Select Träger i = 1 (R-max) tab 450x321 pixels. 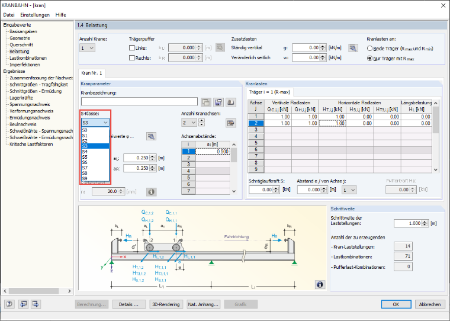pos(269,92)
